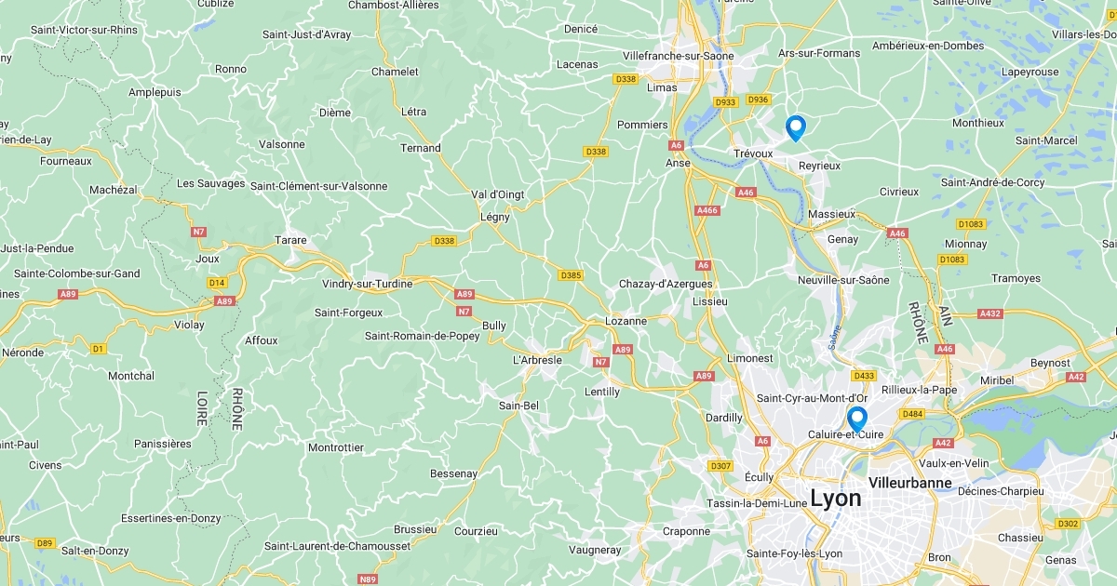The width and height of the screenshot is (1117, 586).
Task: Click the D933 road marker
Action: click(725, 102)
